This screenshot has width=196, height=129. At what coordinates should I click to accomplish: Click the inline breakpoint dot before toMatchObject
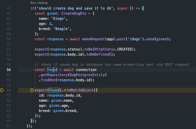pyautogui.click(x=65, y=90)
